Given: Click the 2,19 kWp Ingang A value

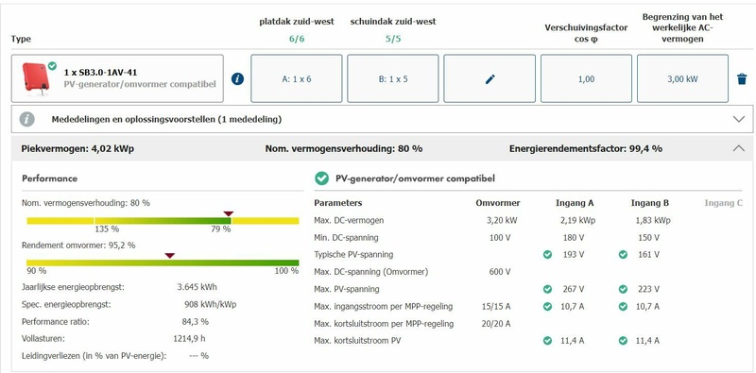Looking at the screenshot, I should tap(577, 220).
